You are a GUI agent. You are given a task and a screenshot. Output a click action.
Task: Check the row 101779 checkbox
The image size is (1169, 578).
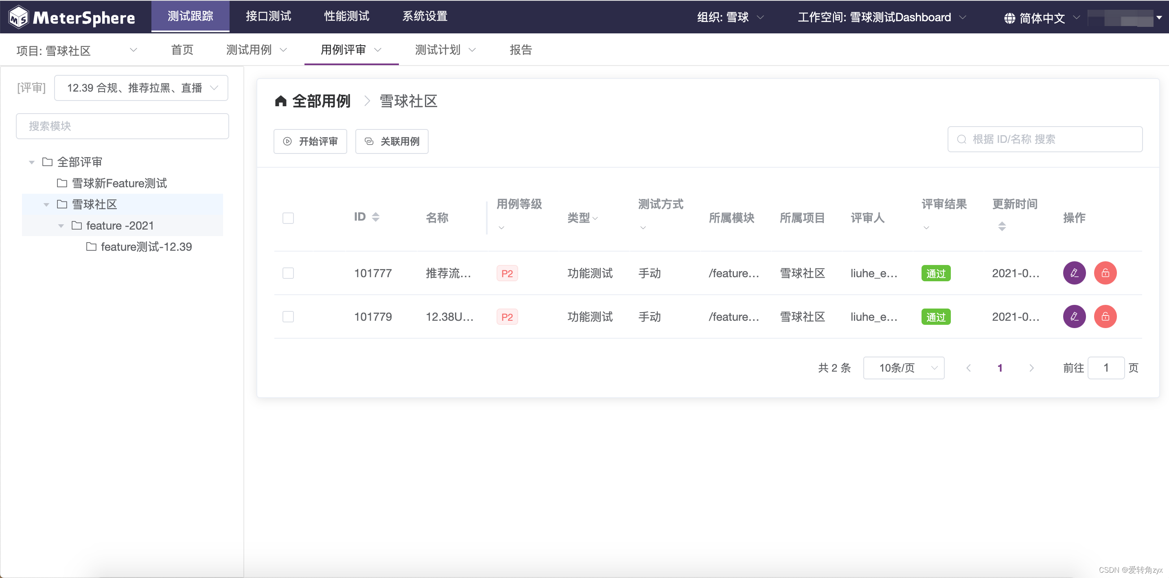288,317
